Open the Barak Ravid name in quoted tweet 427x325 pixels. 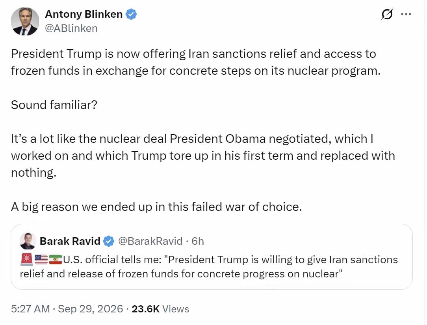[x=70, y=241]
